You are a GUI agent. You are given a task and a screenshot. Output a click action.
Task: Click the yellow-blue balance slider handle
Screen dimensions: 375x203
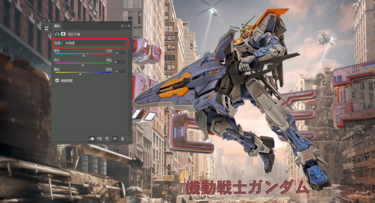click(80, 74)
